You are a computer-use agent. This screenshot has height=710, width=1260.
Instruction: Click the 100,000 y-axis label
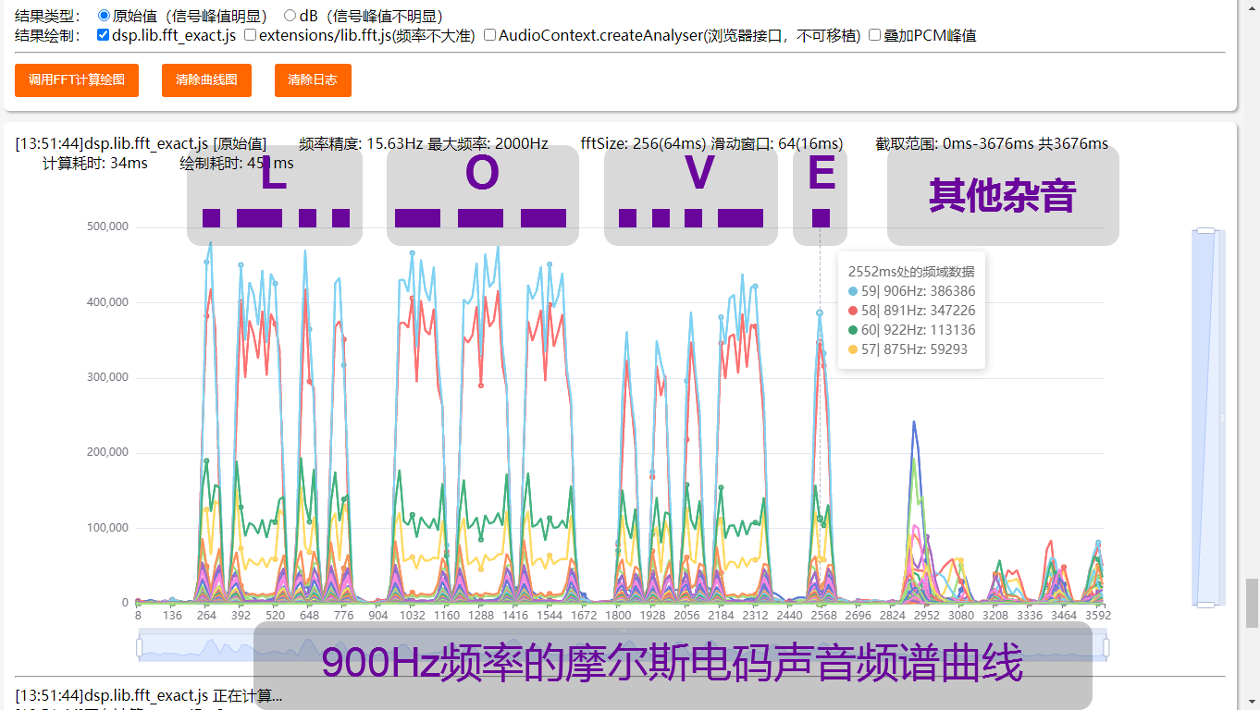click(106, 528)
